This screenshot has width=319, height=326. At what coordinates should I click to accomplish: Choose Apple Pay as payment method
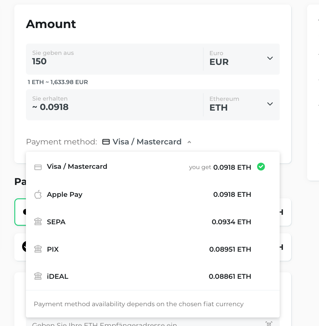tap(65, 194)
